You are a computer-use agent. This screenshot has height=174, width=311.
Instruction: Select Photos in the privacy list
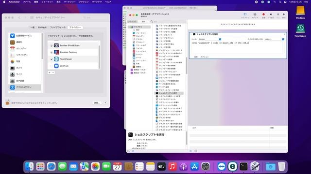click(25, 61)
